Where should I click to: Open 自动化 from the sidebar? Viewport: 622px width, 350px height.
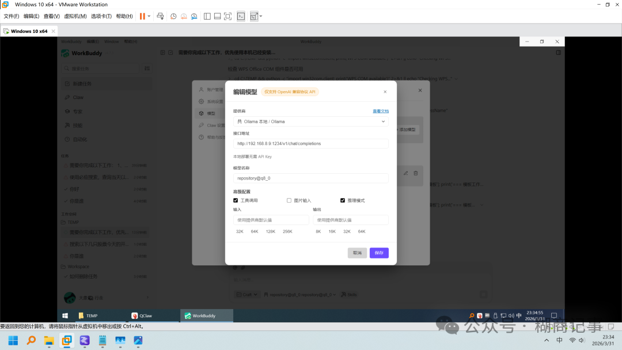point(79,138)
